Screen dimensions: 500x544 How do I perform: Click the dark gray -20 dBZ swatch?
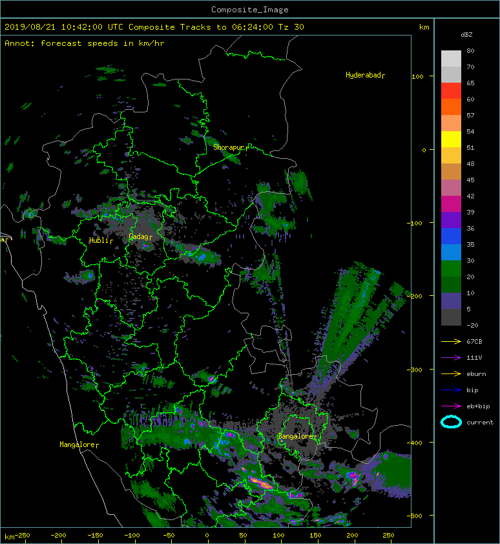pos(451,317)
